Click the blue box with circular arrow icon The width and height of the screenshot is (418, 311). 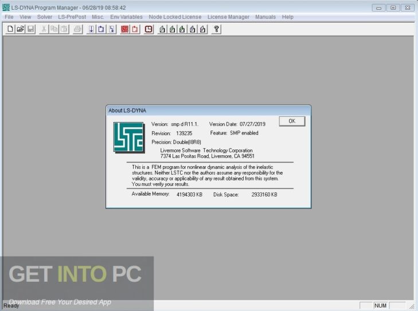(101, 29)
